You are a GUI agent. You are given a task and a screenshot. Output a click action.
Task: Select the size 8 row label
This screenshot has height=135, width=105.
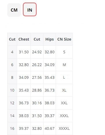click(12, 78)
